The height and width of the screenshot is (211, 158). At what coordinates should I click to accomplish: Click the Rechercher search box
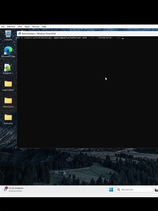coord(134,189)
